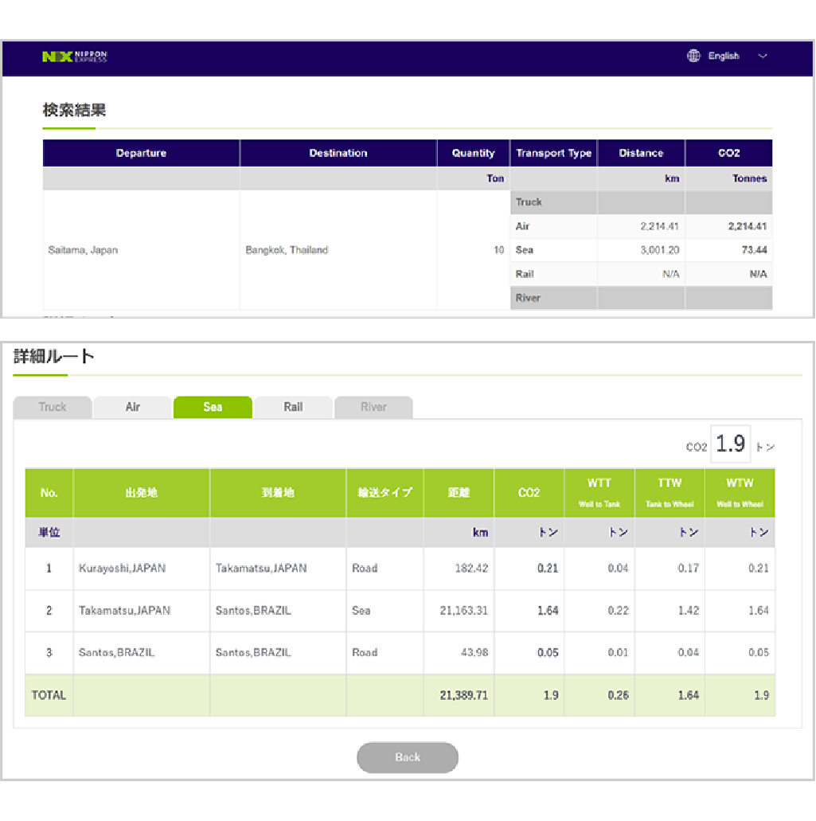Viewport: 816px width, 821px height.
Task: Select the Air distance value 2,214.41
Action: (x=659, y=226)
